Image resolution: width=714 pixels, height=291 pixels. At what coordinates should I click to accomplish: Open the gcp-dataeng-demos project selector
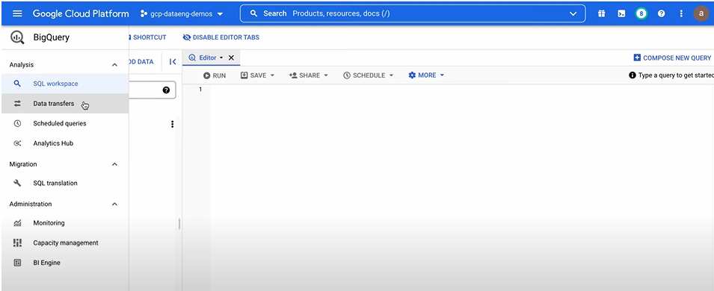pos(182,13)
